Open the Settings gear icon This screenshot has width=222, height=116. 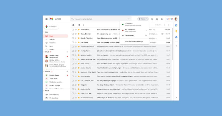click(157, 19)
